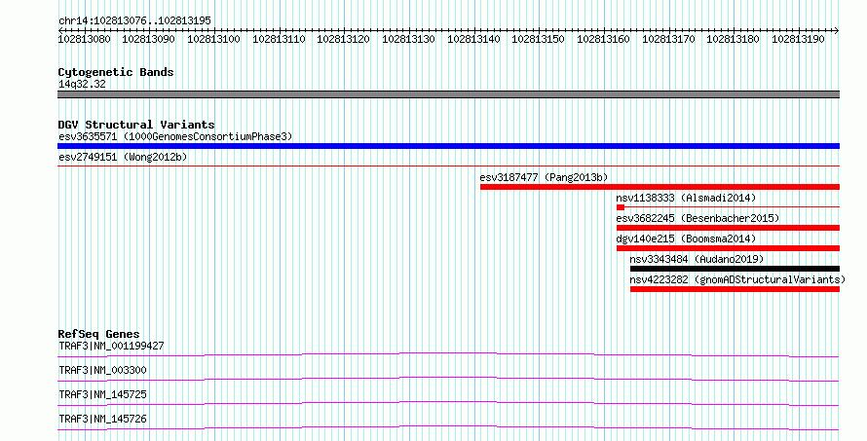The height and width of the screenshot is (441, 867).
Task: Click the magenta NM_001199427 transcript line
Action: click(448, 354)
